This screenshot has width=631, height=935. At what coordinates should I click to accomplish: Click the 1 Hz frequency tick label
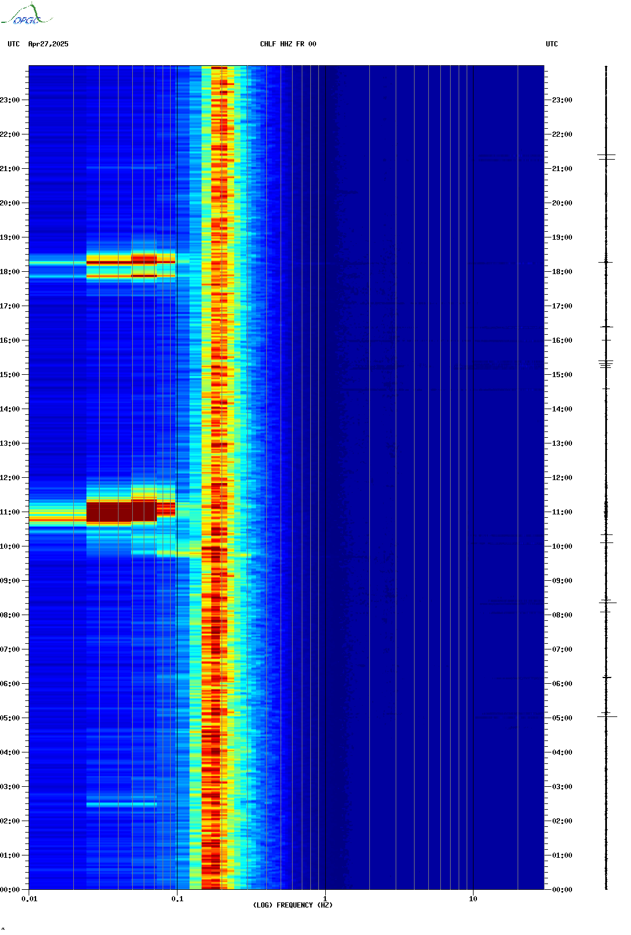pyautogui.click(x=325, y=899)
